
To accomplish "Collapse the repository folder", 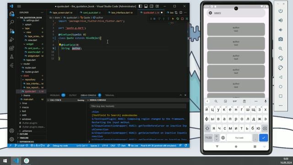I will pos(30,79).
